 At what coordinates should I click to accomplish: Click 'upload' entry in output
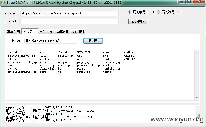point(129,56)
